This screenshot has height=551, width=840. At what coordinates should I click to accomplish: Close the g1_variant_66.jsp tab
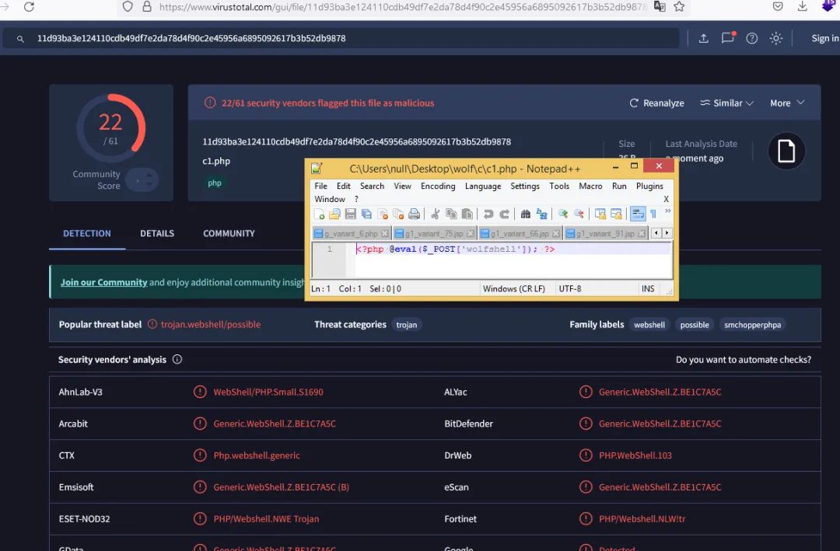click(556, 233)
